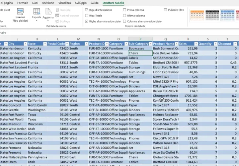Open the Product Name filter dropdown

pos(177,44)
